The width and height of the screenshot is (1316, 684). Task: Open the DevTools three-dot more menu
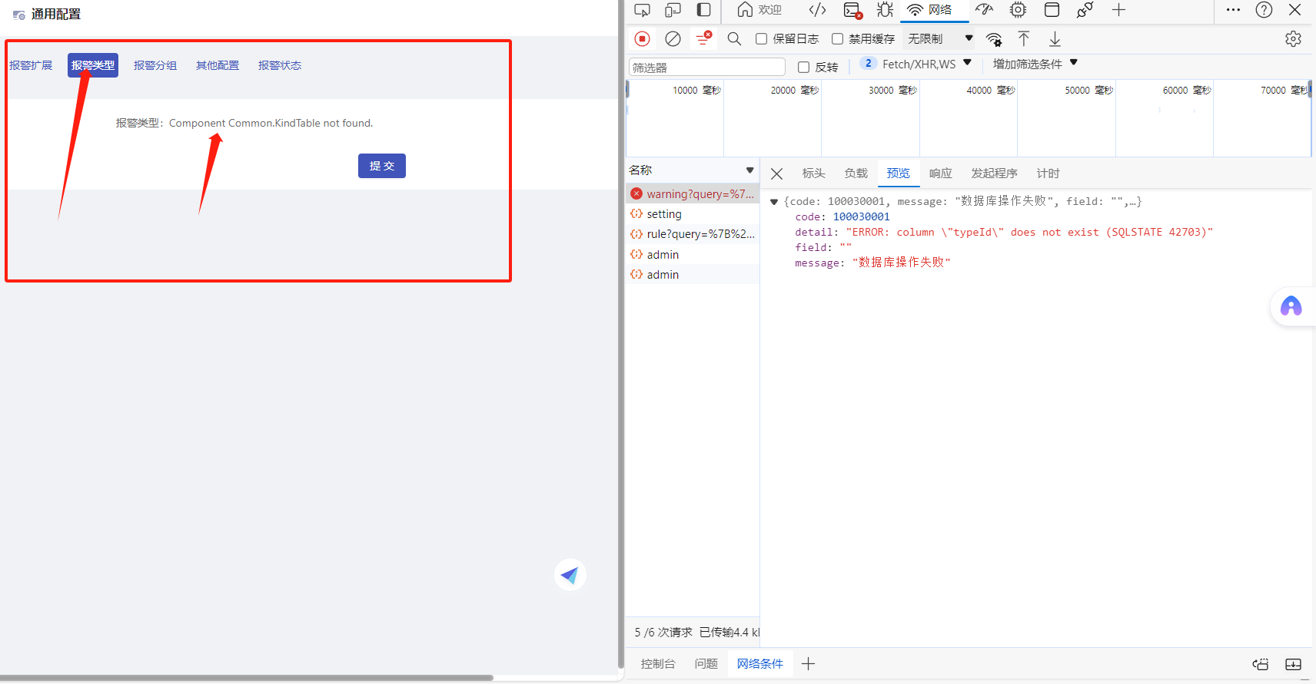(1233, 10)
